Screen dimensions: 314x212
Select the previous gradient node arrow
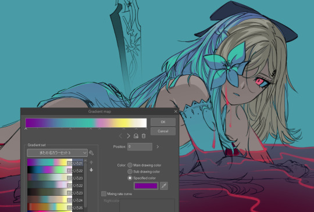pyautogui.click(x=120, y=136)
